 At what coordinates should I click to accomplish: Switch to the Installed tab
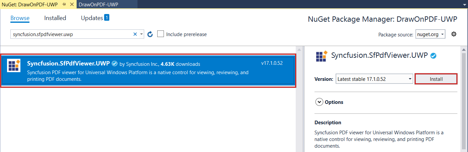[x=55, y=18]
